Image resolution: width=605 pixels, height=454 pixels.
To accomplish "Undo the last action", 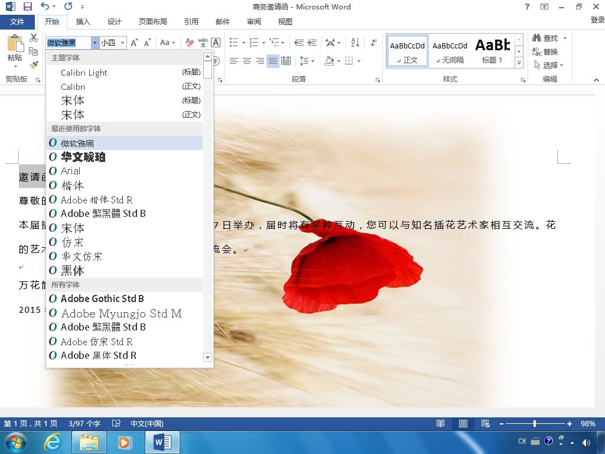I will point(45,6).
